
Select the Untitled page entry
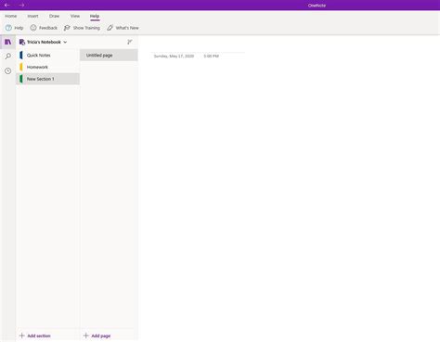[109, 56]
